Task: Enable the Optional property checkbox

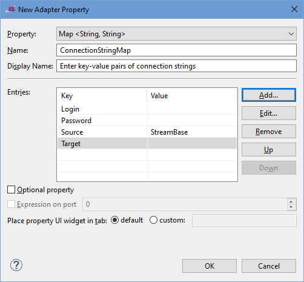Action: point(11,190)
